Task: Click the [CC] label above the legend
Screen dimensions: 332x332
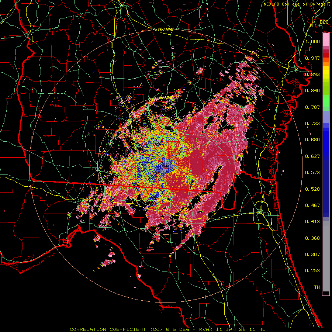Action: [315, 25]
